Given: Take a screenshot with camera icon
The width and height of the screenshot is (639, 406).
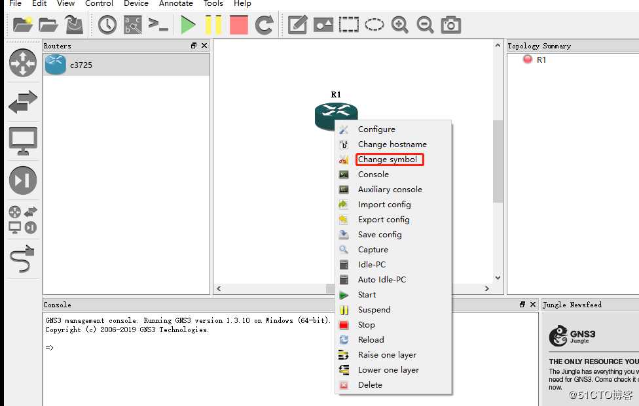Looking at the screenshot, I should (x=450, y=25).
